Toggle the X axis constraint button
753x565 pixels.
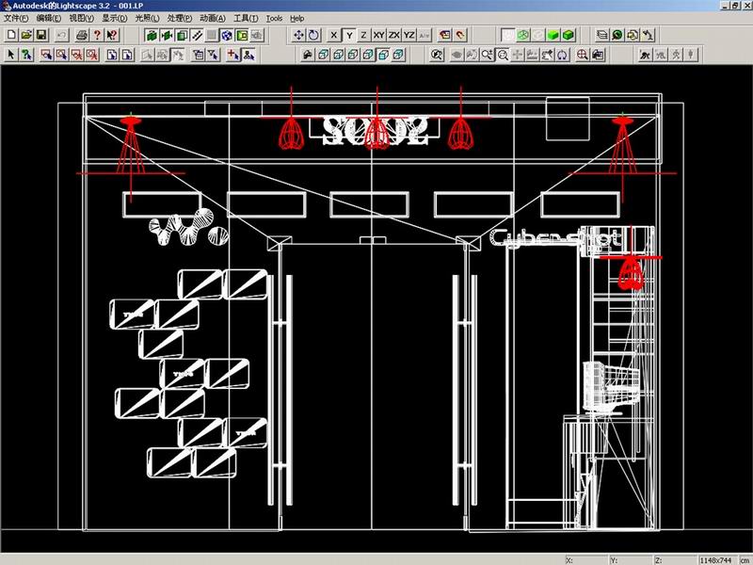[334, 35]
